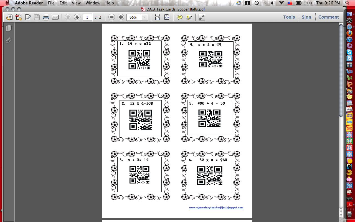Print the document using the Print icon
The width and height of the screenshot is (355, 222).
46,17
